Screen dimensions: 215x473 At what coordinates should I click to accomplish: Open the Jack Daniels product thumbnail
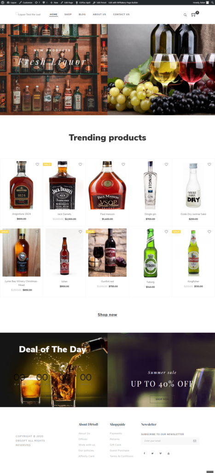click(x=62, y=185)
